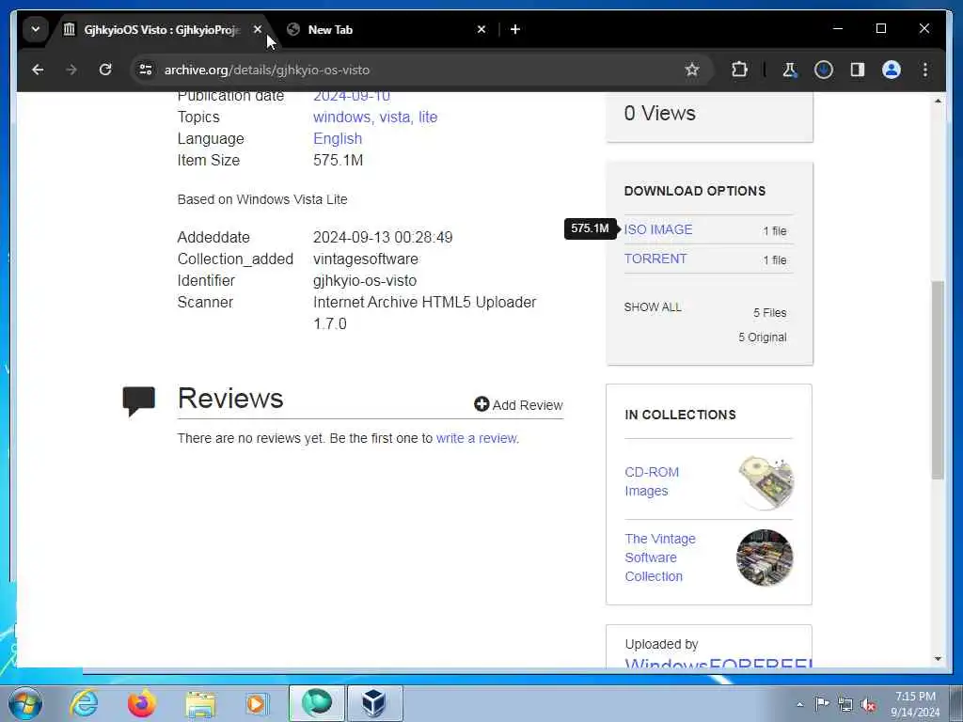Screen dimensions: 963x722
Task: Open the tab search dropdown arrow
Action: [36, 29]
